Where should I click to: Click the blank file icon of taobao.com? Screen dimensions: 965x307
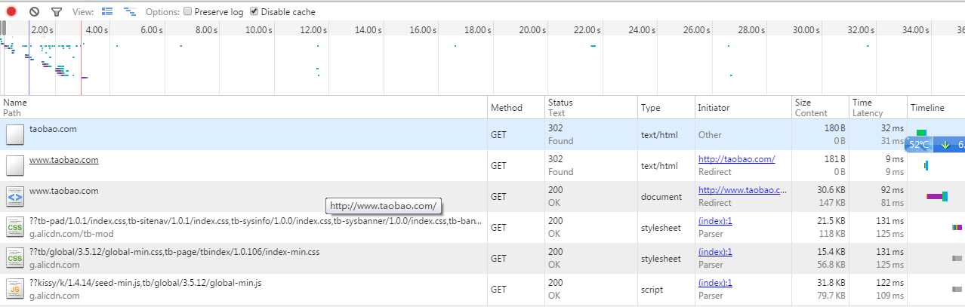[x=15, y=135]
